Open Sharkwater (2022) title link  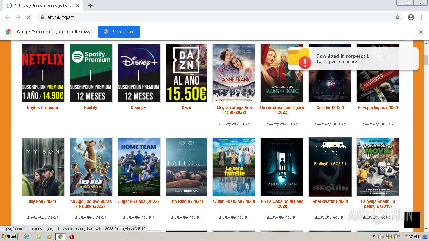tap(330, 202)
